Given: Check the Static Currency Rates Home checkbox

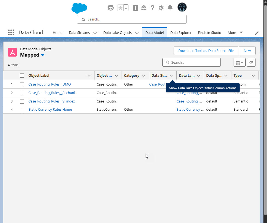Looking at the screenshot, I should (x=22, y=110).
